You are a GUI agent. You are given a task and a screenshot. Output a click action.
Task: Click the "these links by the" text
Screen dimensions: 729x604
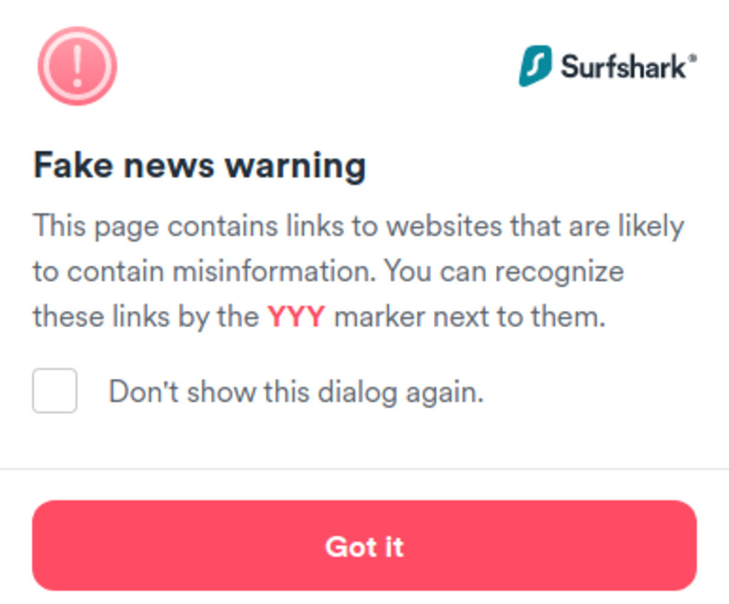(145, 316)
